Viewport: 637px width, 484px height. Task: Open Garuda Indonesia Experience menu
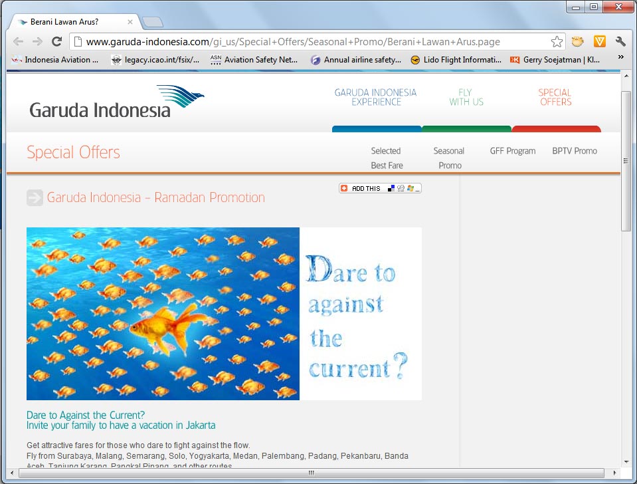(376, 98)
